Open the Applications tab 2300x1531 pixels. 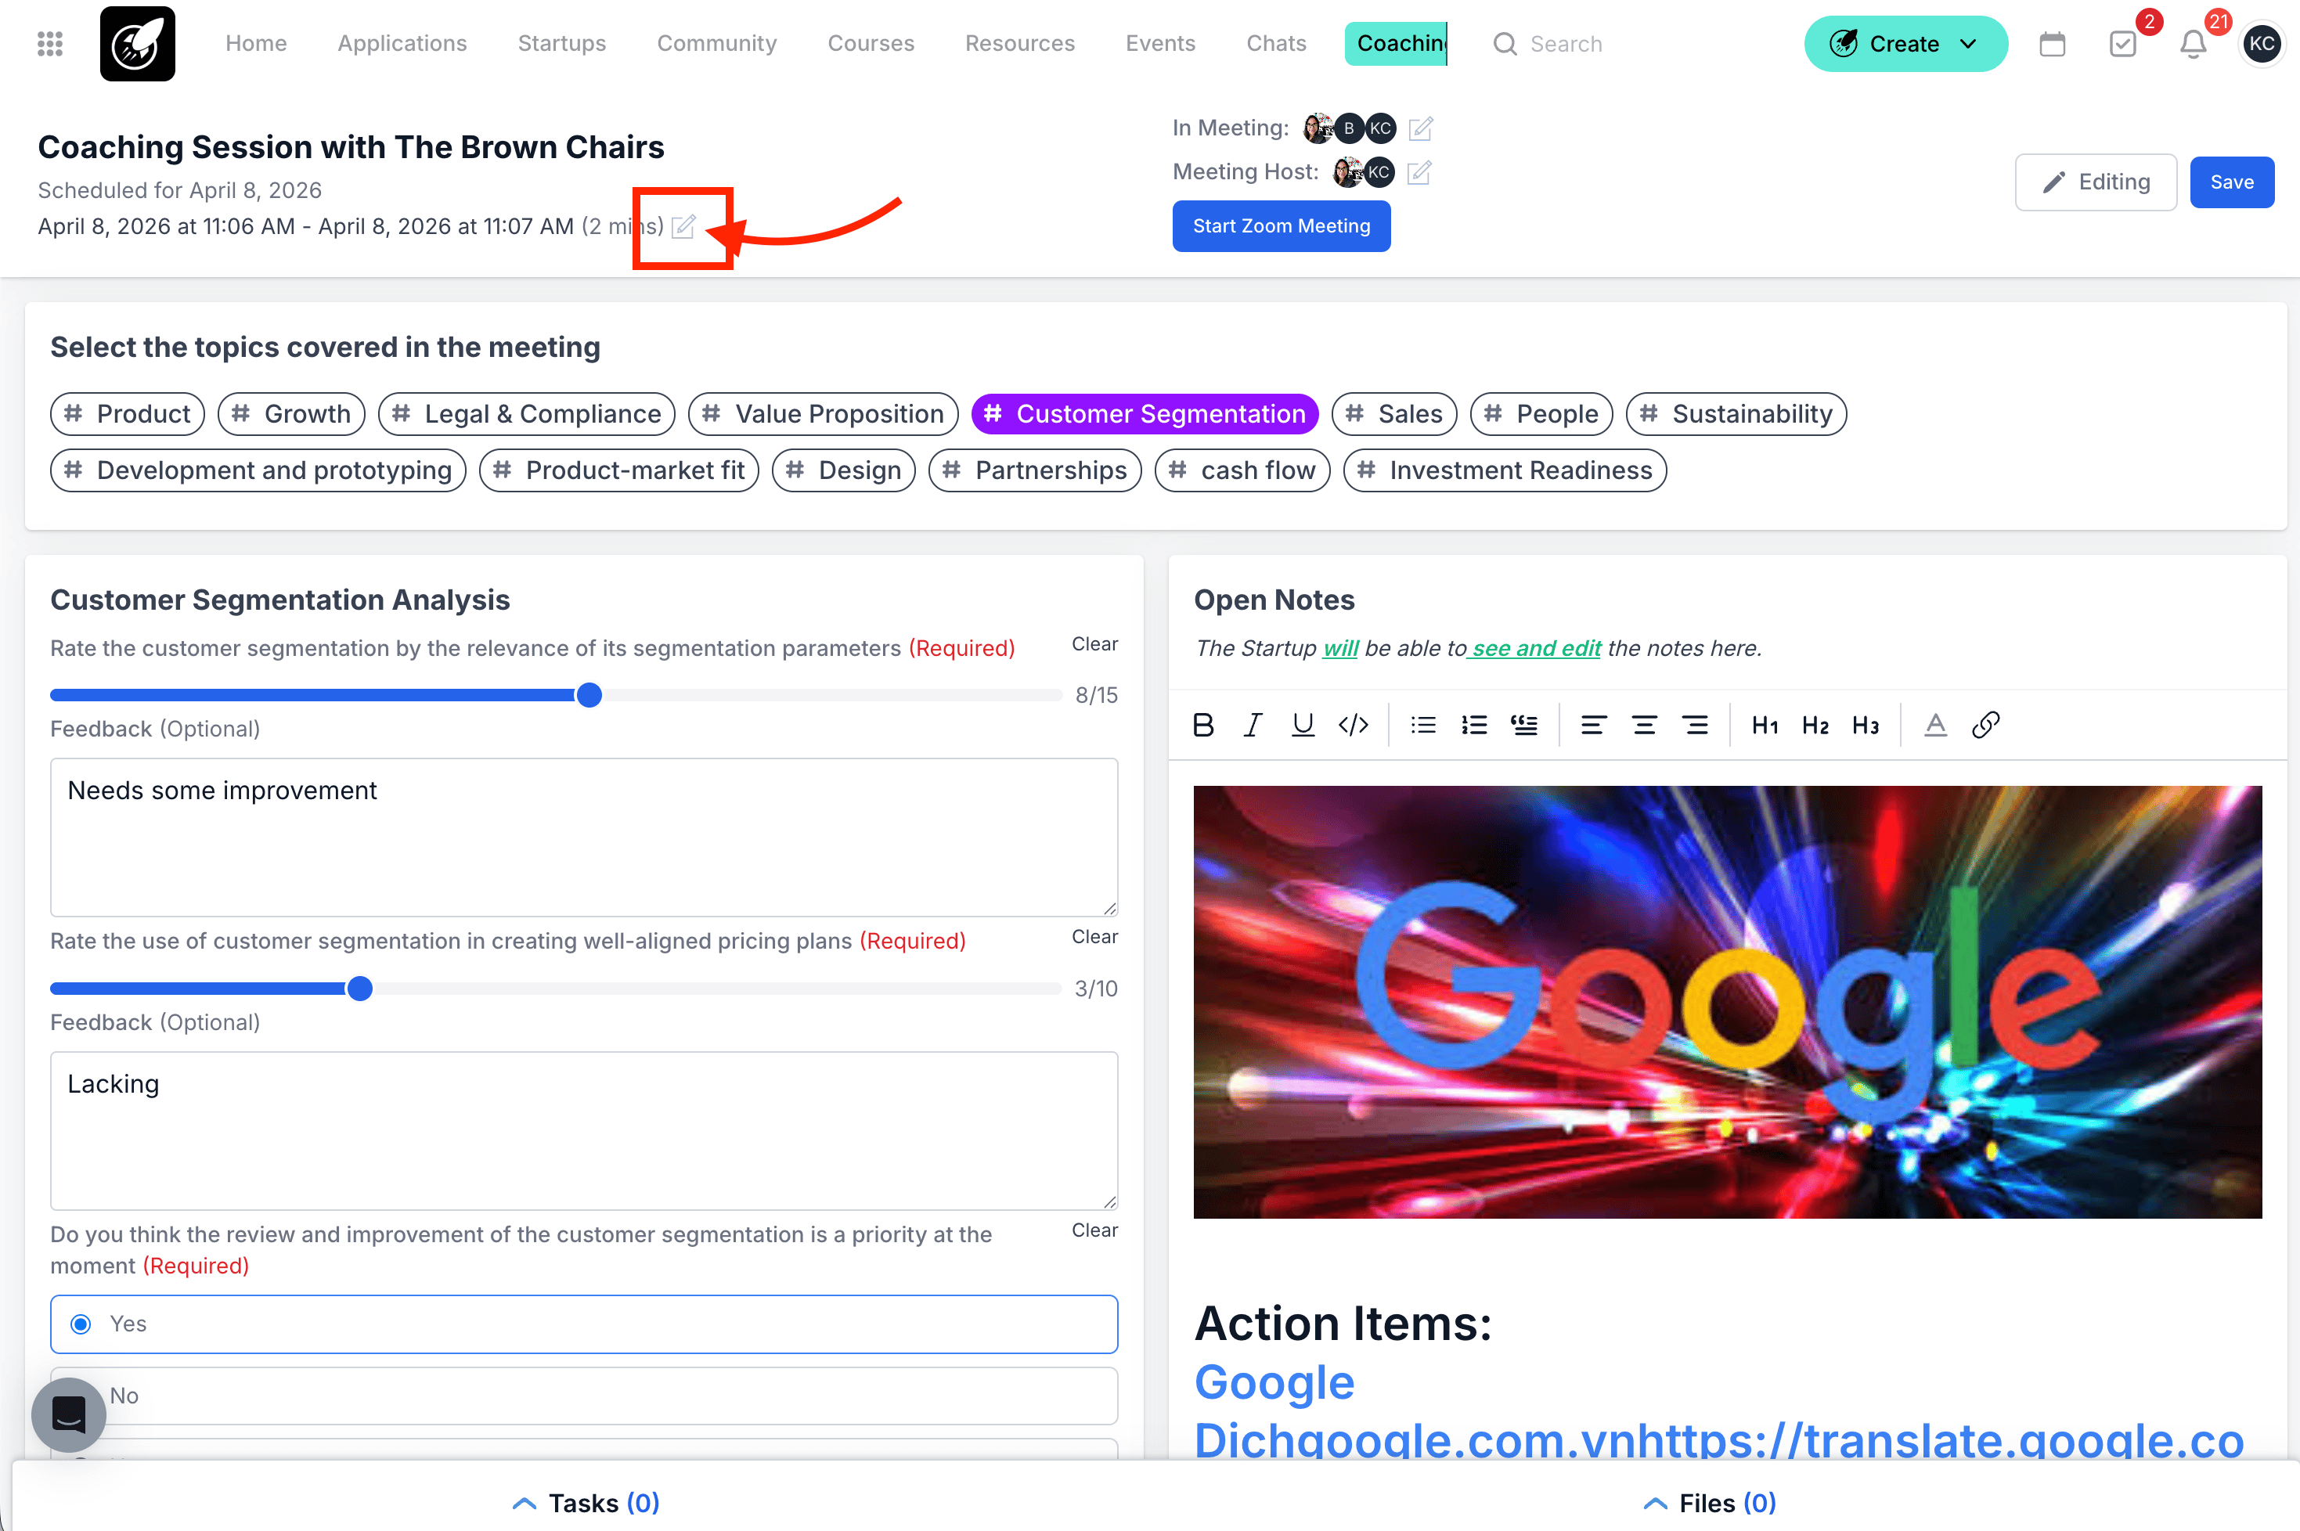point(402,44)
